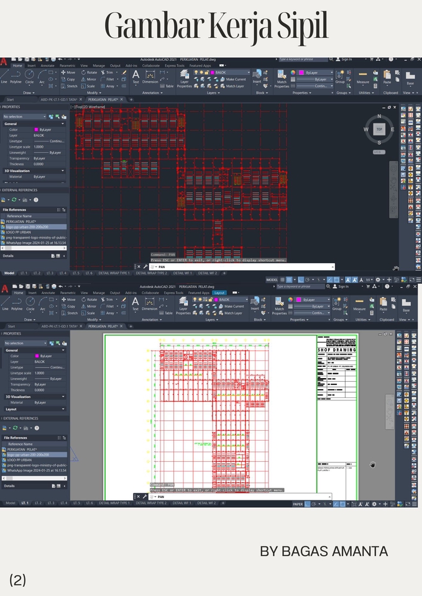Open the Layout ribbon tab in the lower window

[219, 292]
